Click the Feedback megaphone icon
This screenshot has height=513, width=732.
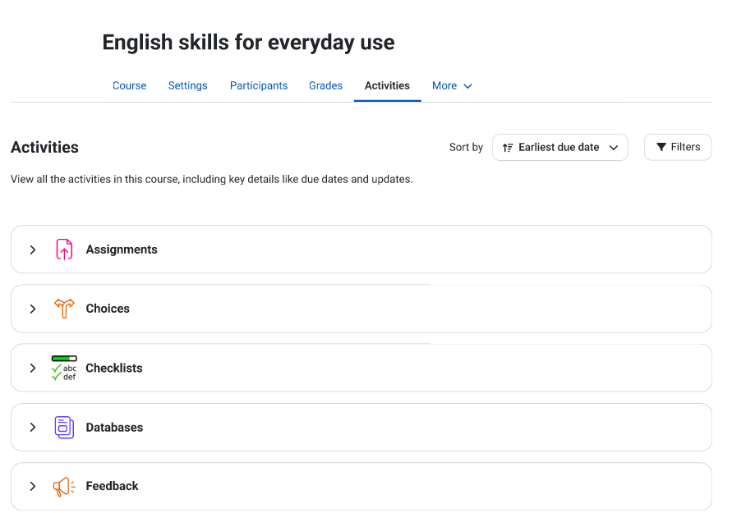click(64, 487)
